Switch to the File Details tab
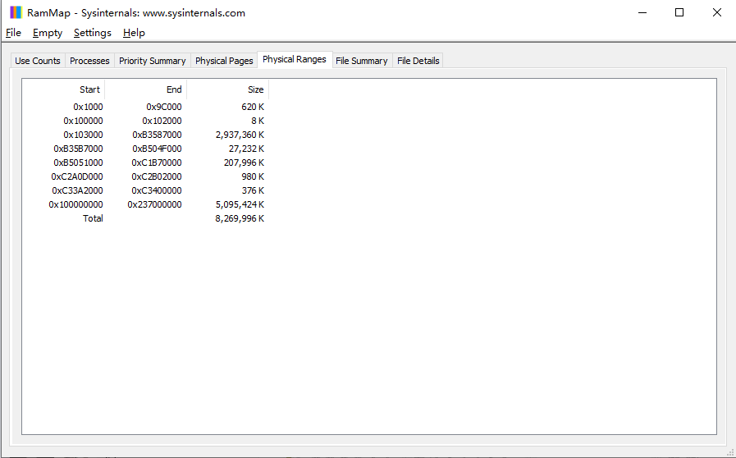Screen dimensions: 736x458 point(418,61)
